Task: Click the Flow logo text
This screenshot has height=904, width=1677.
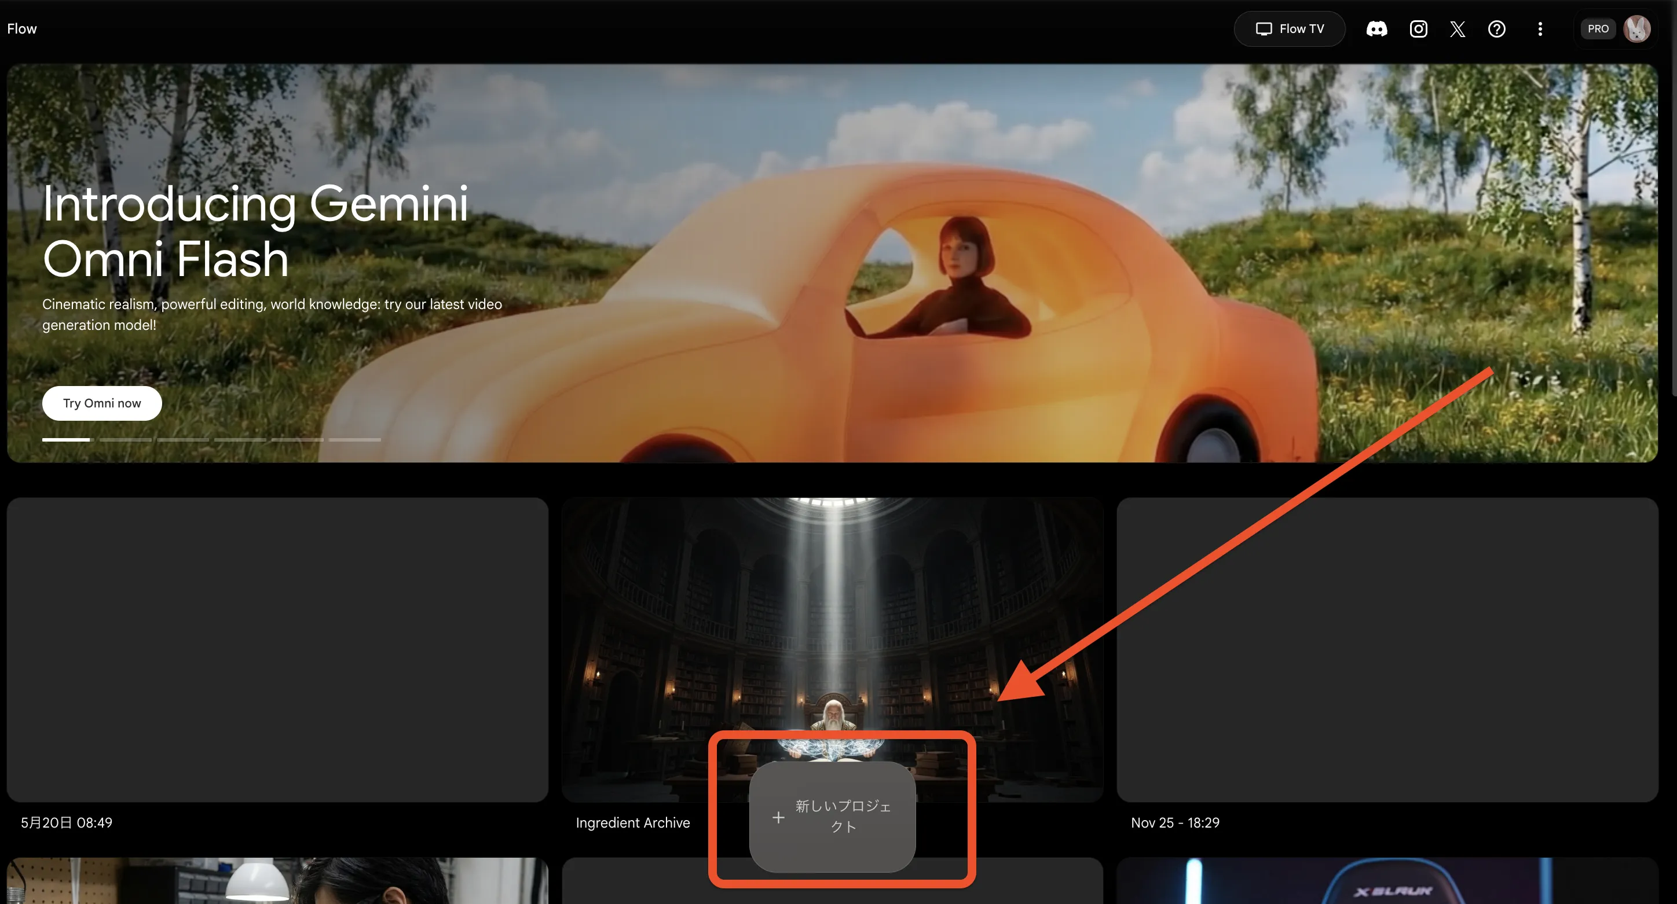Action: (x=22, y=28)
